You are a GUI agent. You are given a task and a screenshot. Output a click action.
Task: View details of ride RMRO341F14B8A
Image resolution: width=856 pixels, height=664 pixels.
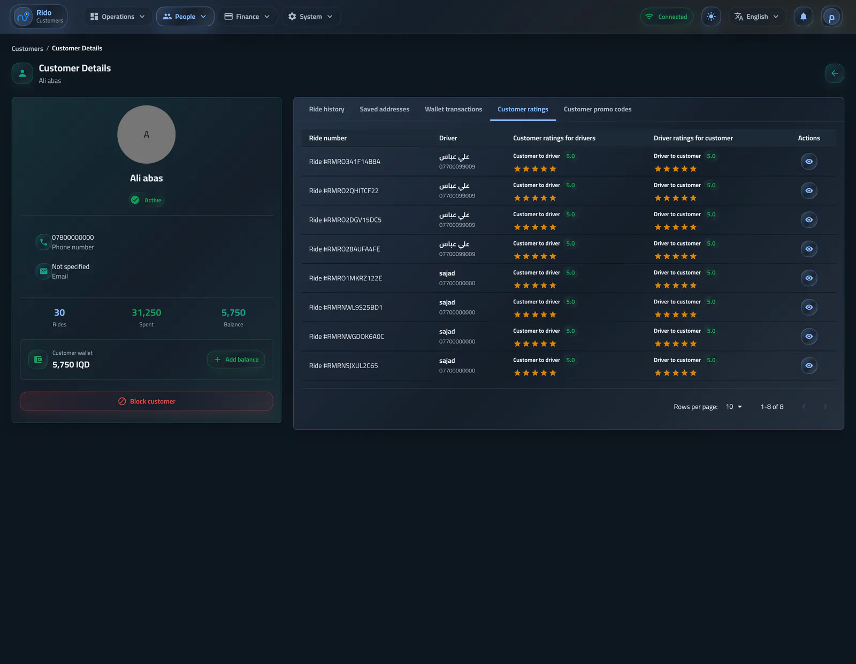point(809,162)
